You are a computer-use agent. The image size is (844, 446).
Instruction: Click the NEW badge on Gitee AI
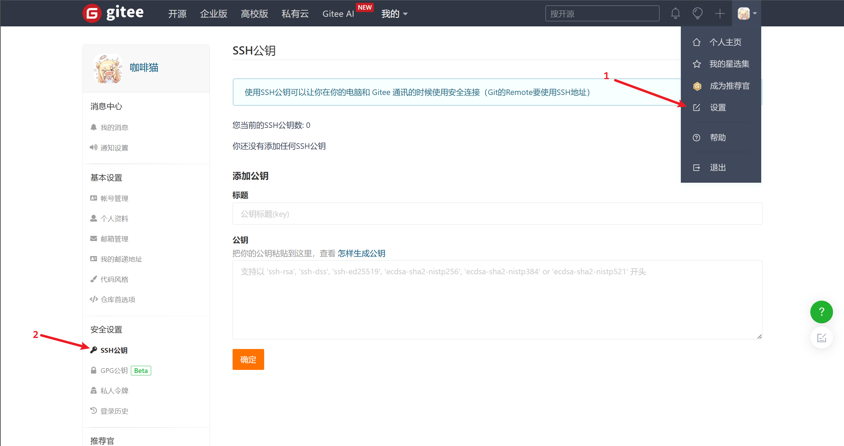coord(364,7)
